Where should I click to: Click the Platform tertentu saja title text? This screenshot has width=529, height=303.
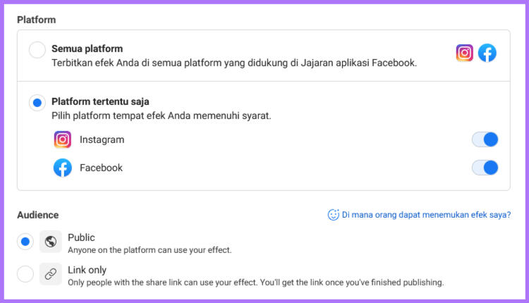pos(100,101)
